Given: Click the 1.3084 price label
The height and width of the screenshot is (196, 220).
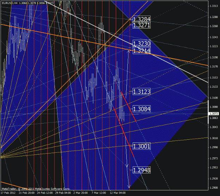Looking at the screenshot, I should (142, 109).
